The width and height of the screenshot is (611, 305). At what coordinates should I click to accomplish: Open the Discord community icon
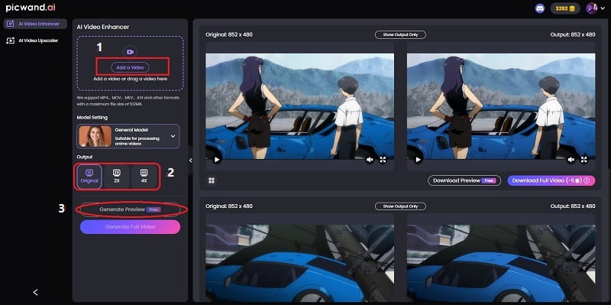(x=540, y=8)
